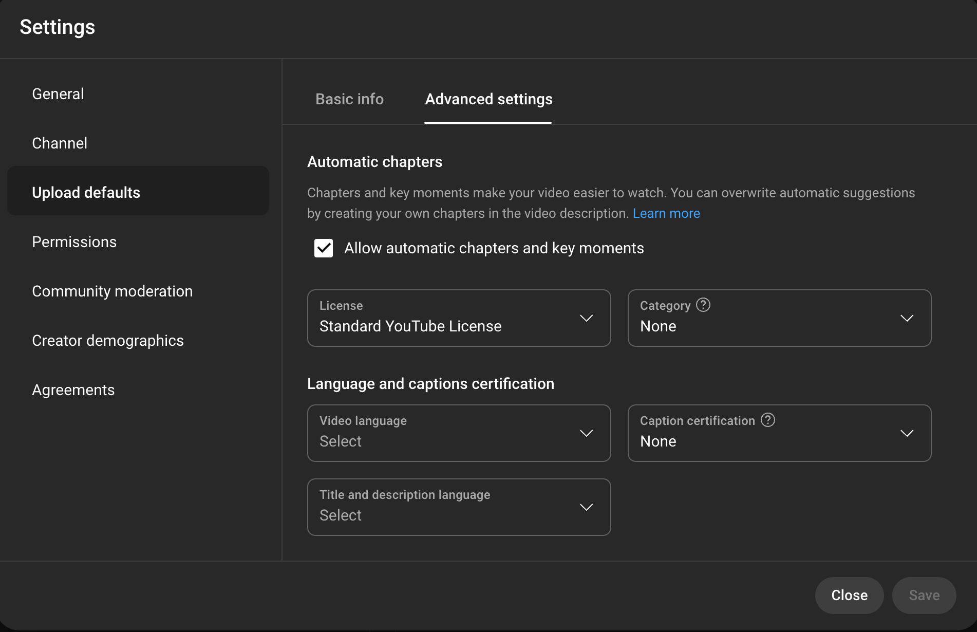The width and height of the screenshot is (977, 632).
Task: Select the Advanced settings tab
Action: point(487,99)
